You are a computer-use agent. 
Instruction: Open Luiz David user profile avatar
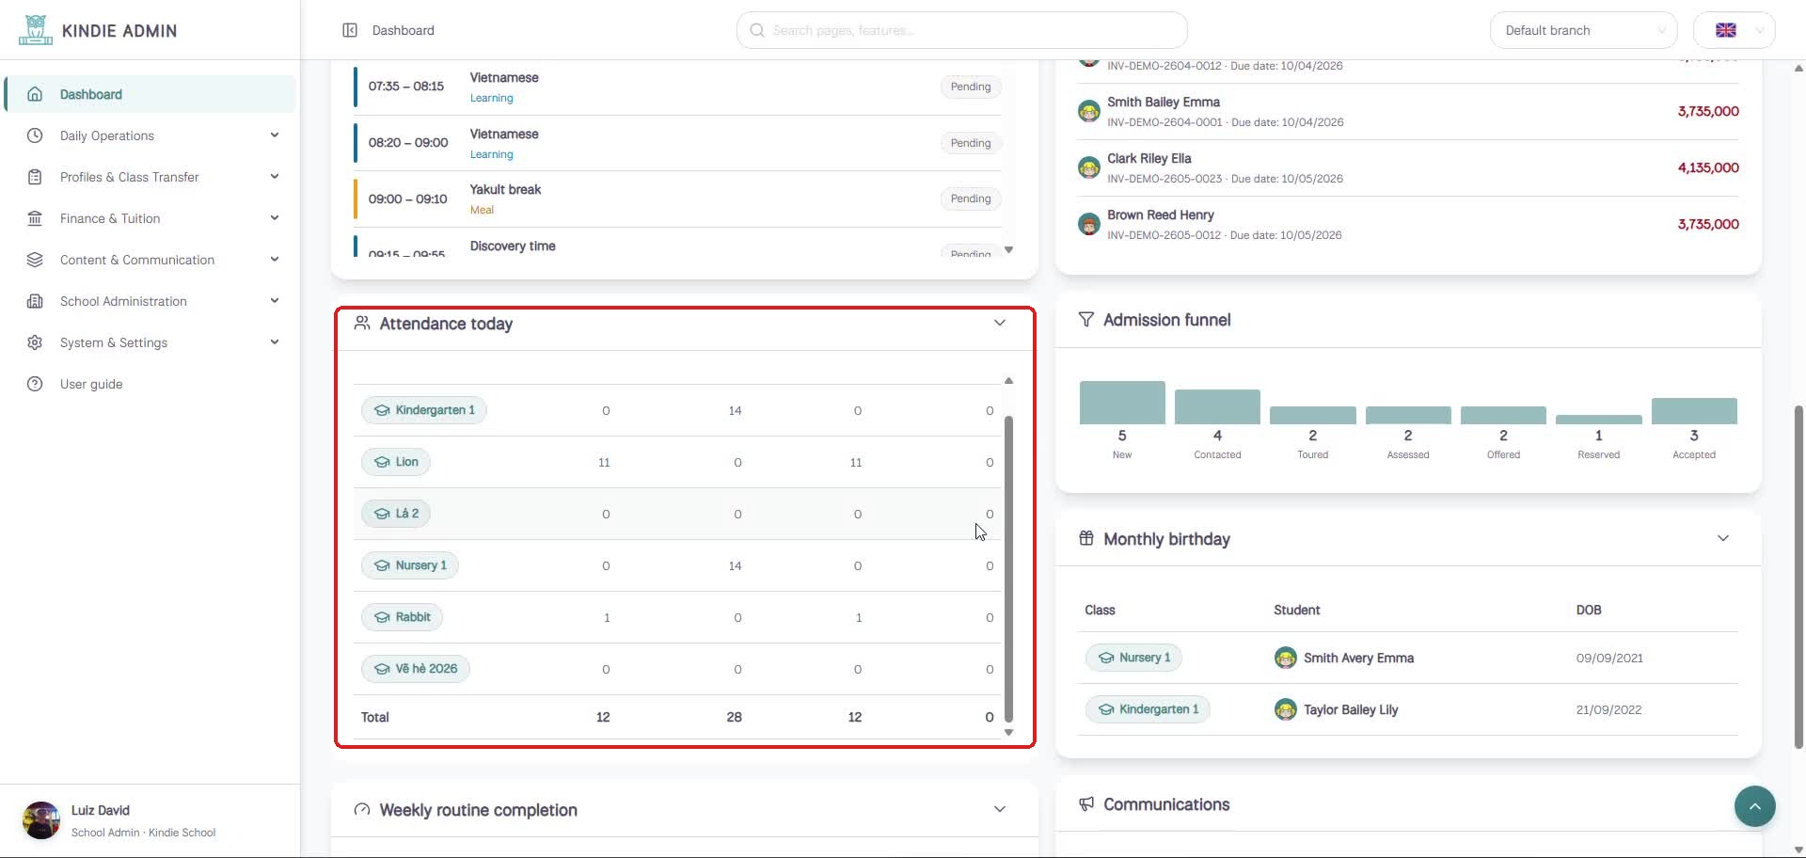tap(41, 820)
